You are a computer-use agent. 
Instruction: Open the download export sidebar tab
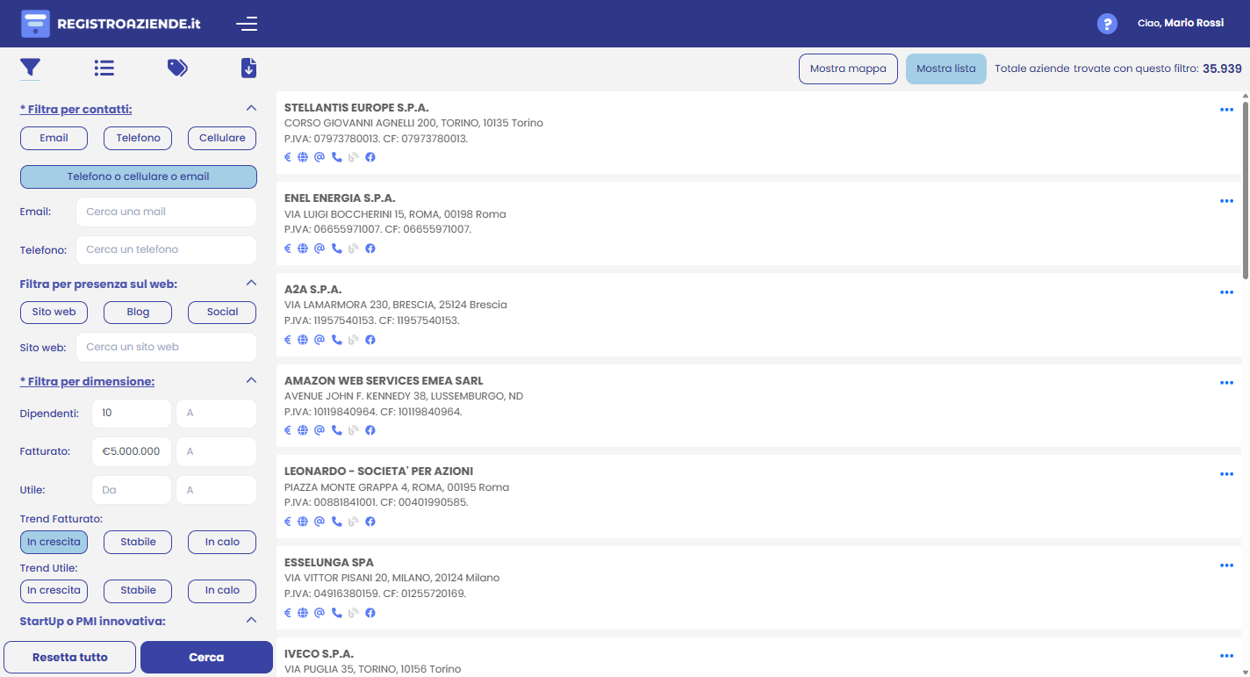click(248, 68)
